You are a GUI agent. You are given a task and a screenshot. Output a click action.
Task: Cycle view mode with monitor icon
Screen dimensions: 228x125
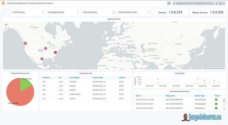tap(169, 3)
